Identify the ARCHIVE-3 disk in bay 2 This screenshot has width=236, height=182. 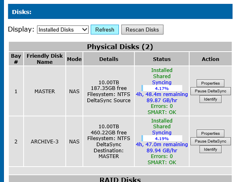pyautogui.click(x=211, y=149)
